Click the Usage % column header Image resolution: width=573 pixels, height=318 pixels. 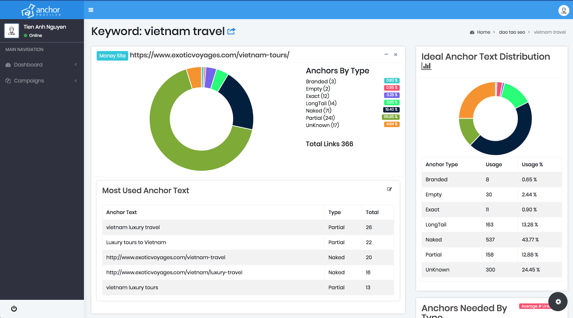point(532,165)
